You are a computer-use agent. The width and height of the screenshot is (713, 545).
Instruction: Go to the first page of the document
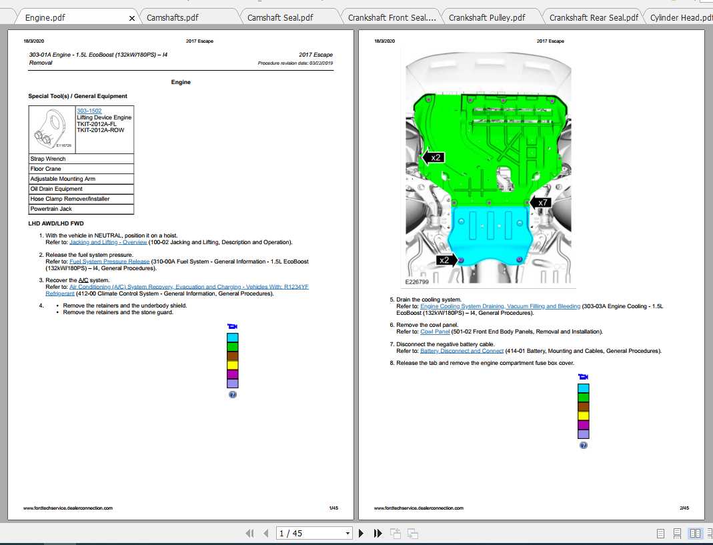[x=250, y=533]
